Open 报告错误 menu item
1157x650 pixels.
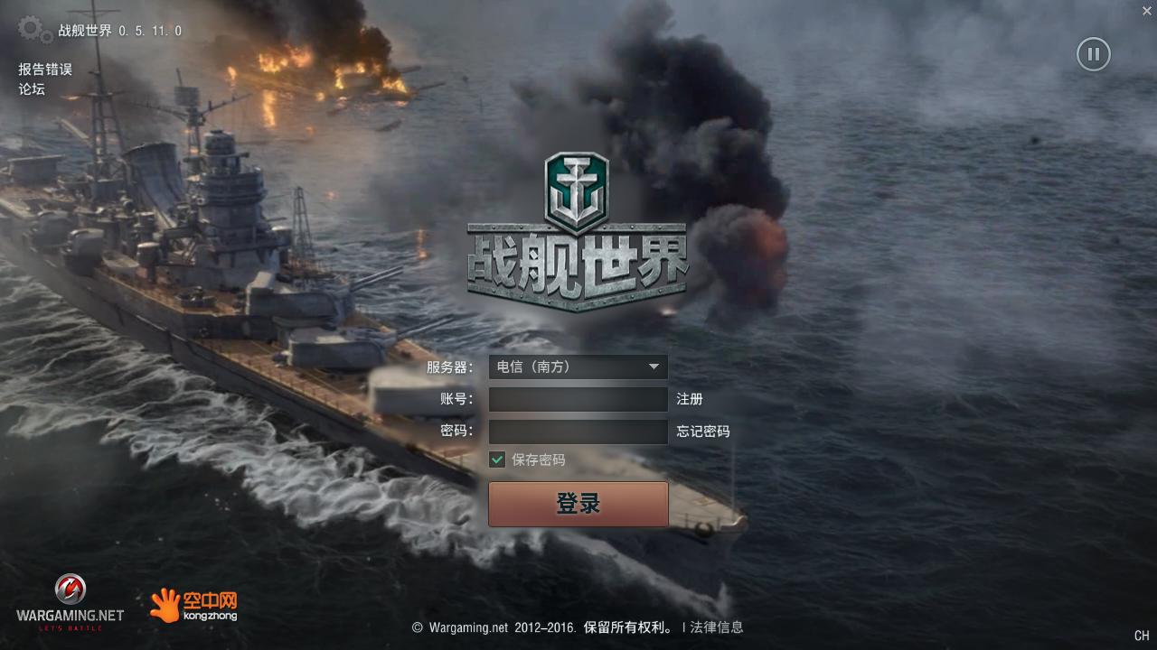point(45,69)
